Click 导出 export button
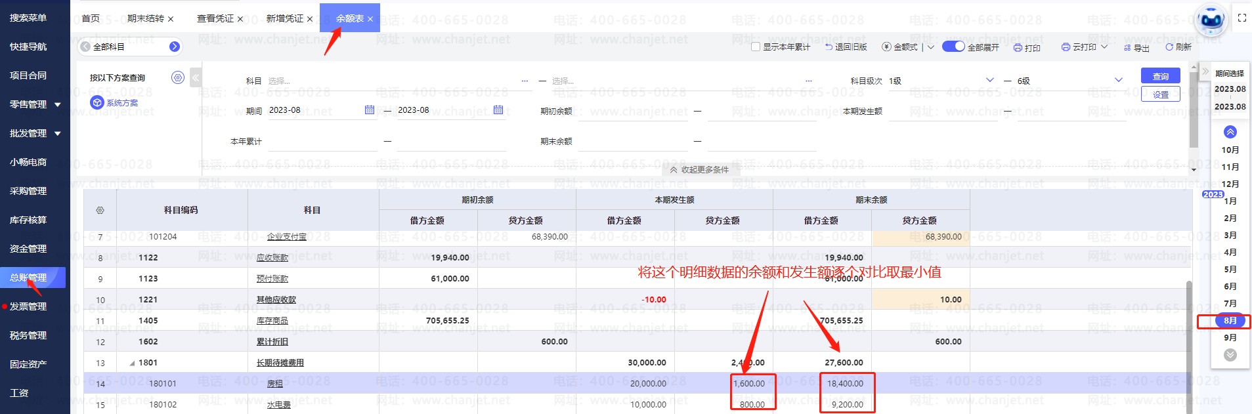This screenshot has width=1252, height=414. 1136,48
